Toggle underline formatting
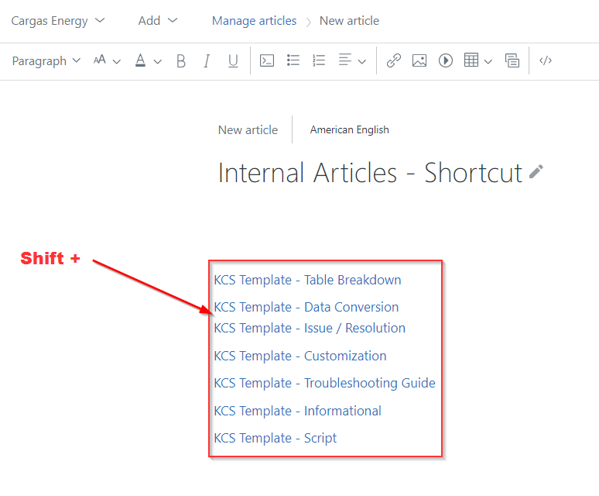This screenshot has width=599, height=496. [x=233, y=60]
